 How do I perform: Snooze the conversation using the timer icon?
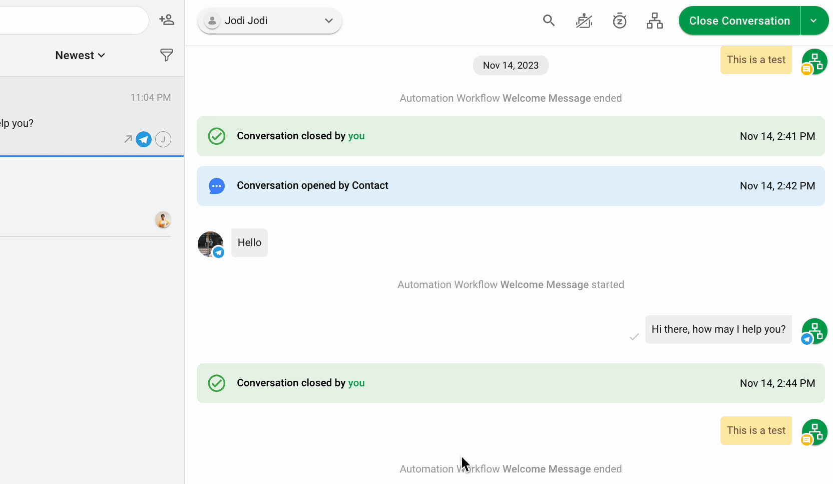(x=619, y=21)
